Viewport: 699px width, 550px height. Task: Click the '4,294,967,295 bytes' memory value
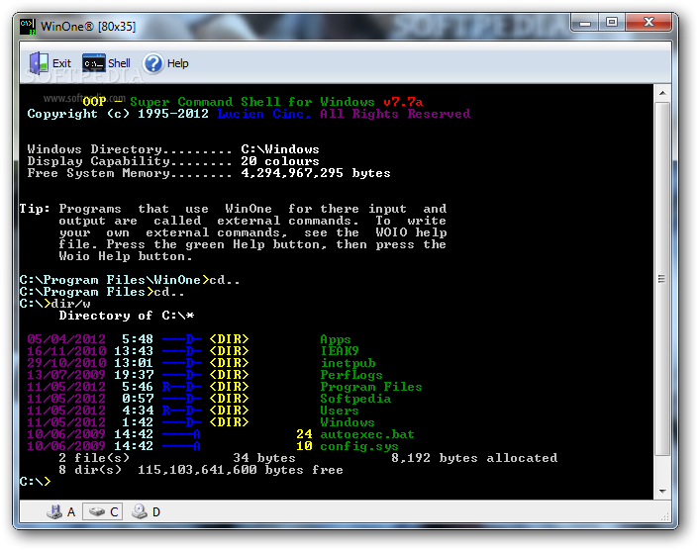click(x=316, y=173)
